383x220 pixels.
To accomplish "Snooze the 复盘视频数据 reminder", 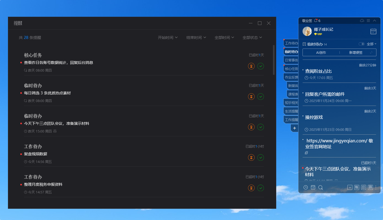I will point(251,157).
